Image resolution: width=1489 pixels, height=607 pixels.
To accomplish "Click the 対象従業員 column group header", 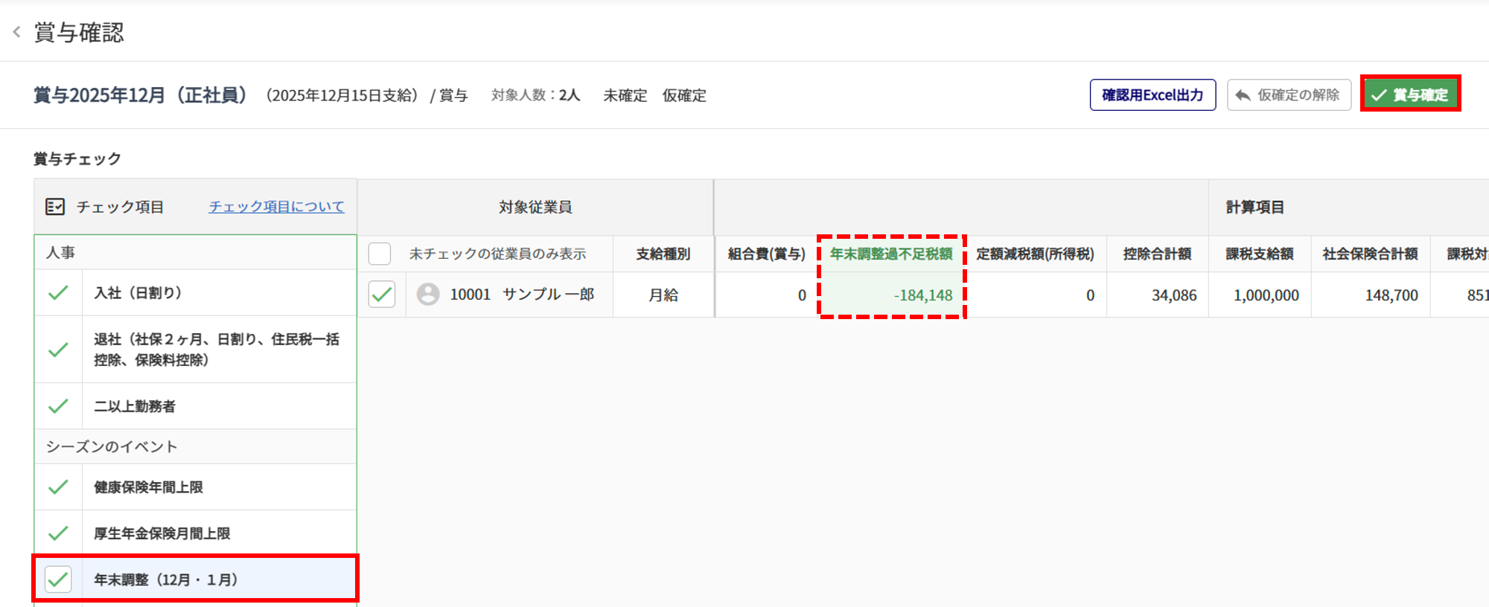I will (x=535, y=207).
